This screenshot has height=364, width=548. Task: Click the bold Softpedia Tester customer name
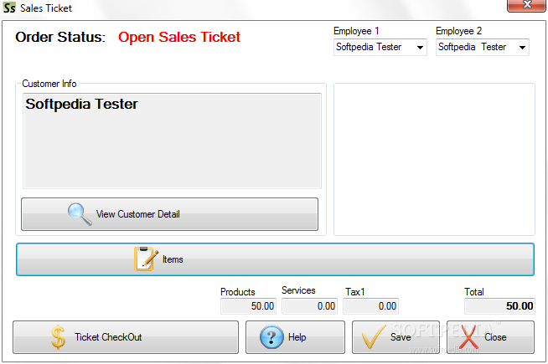82,104
